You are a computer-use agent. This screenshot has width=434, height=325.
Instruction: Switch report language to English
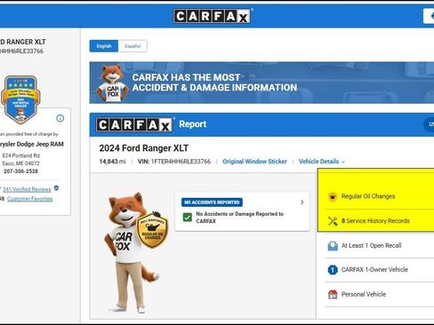104,46
